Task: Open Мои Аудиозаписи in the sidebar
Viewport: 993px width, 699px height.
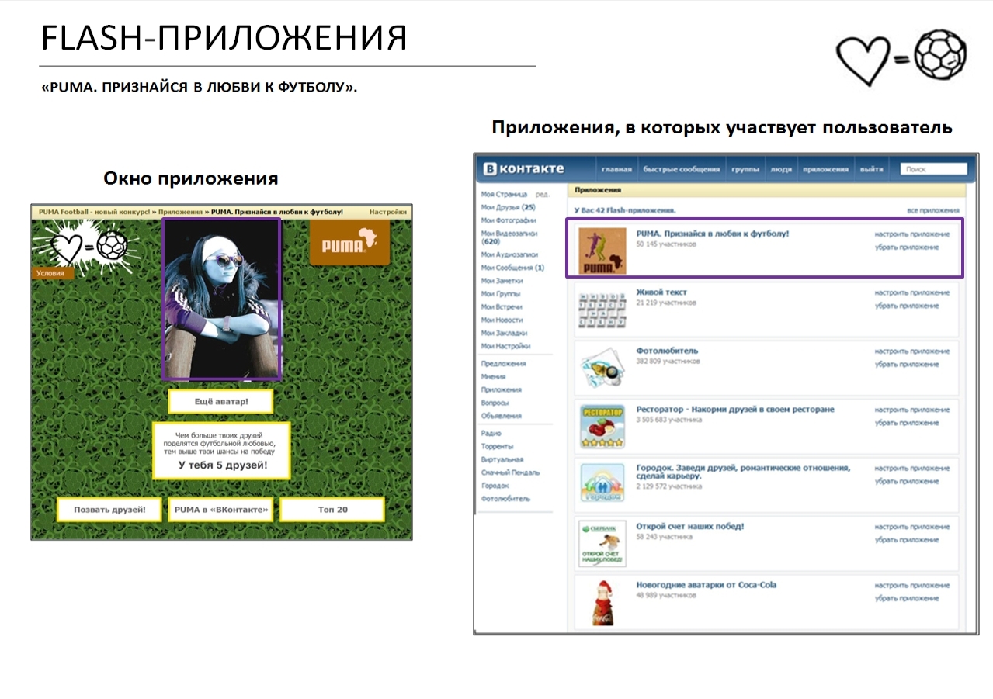Action: [x=509, y=254]
